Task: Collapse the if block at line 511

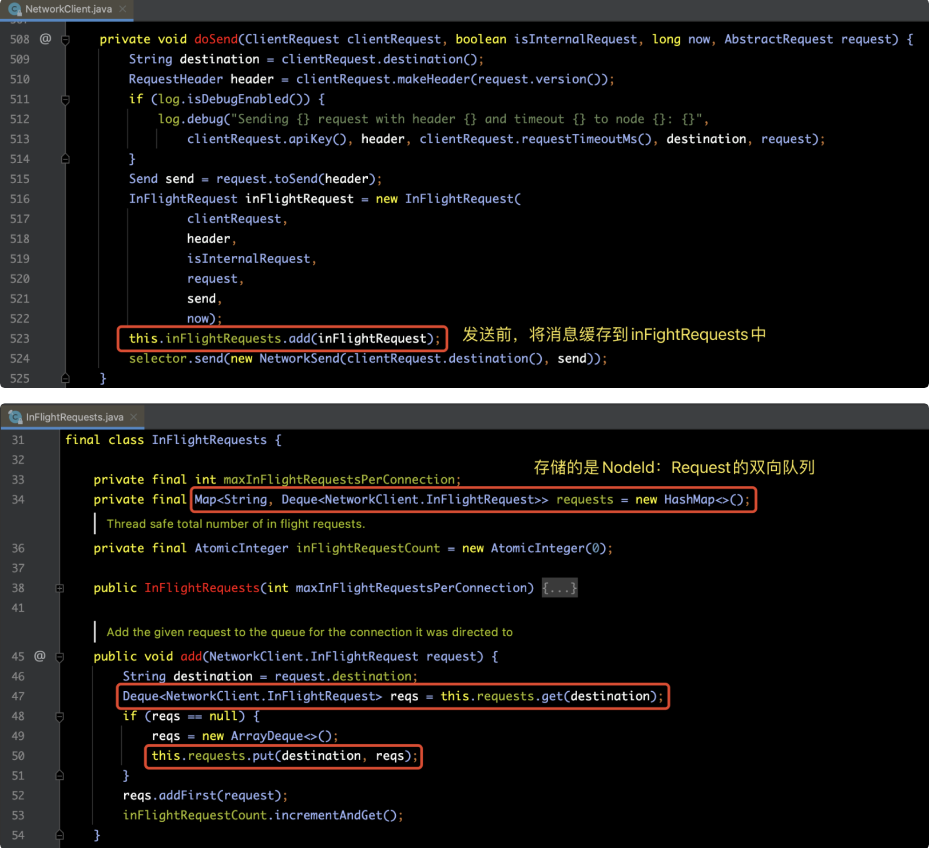Action: click(65, 100)
